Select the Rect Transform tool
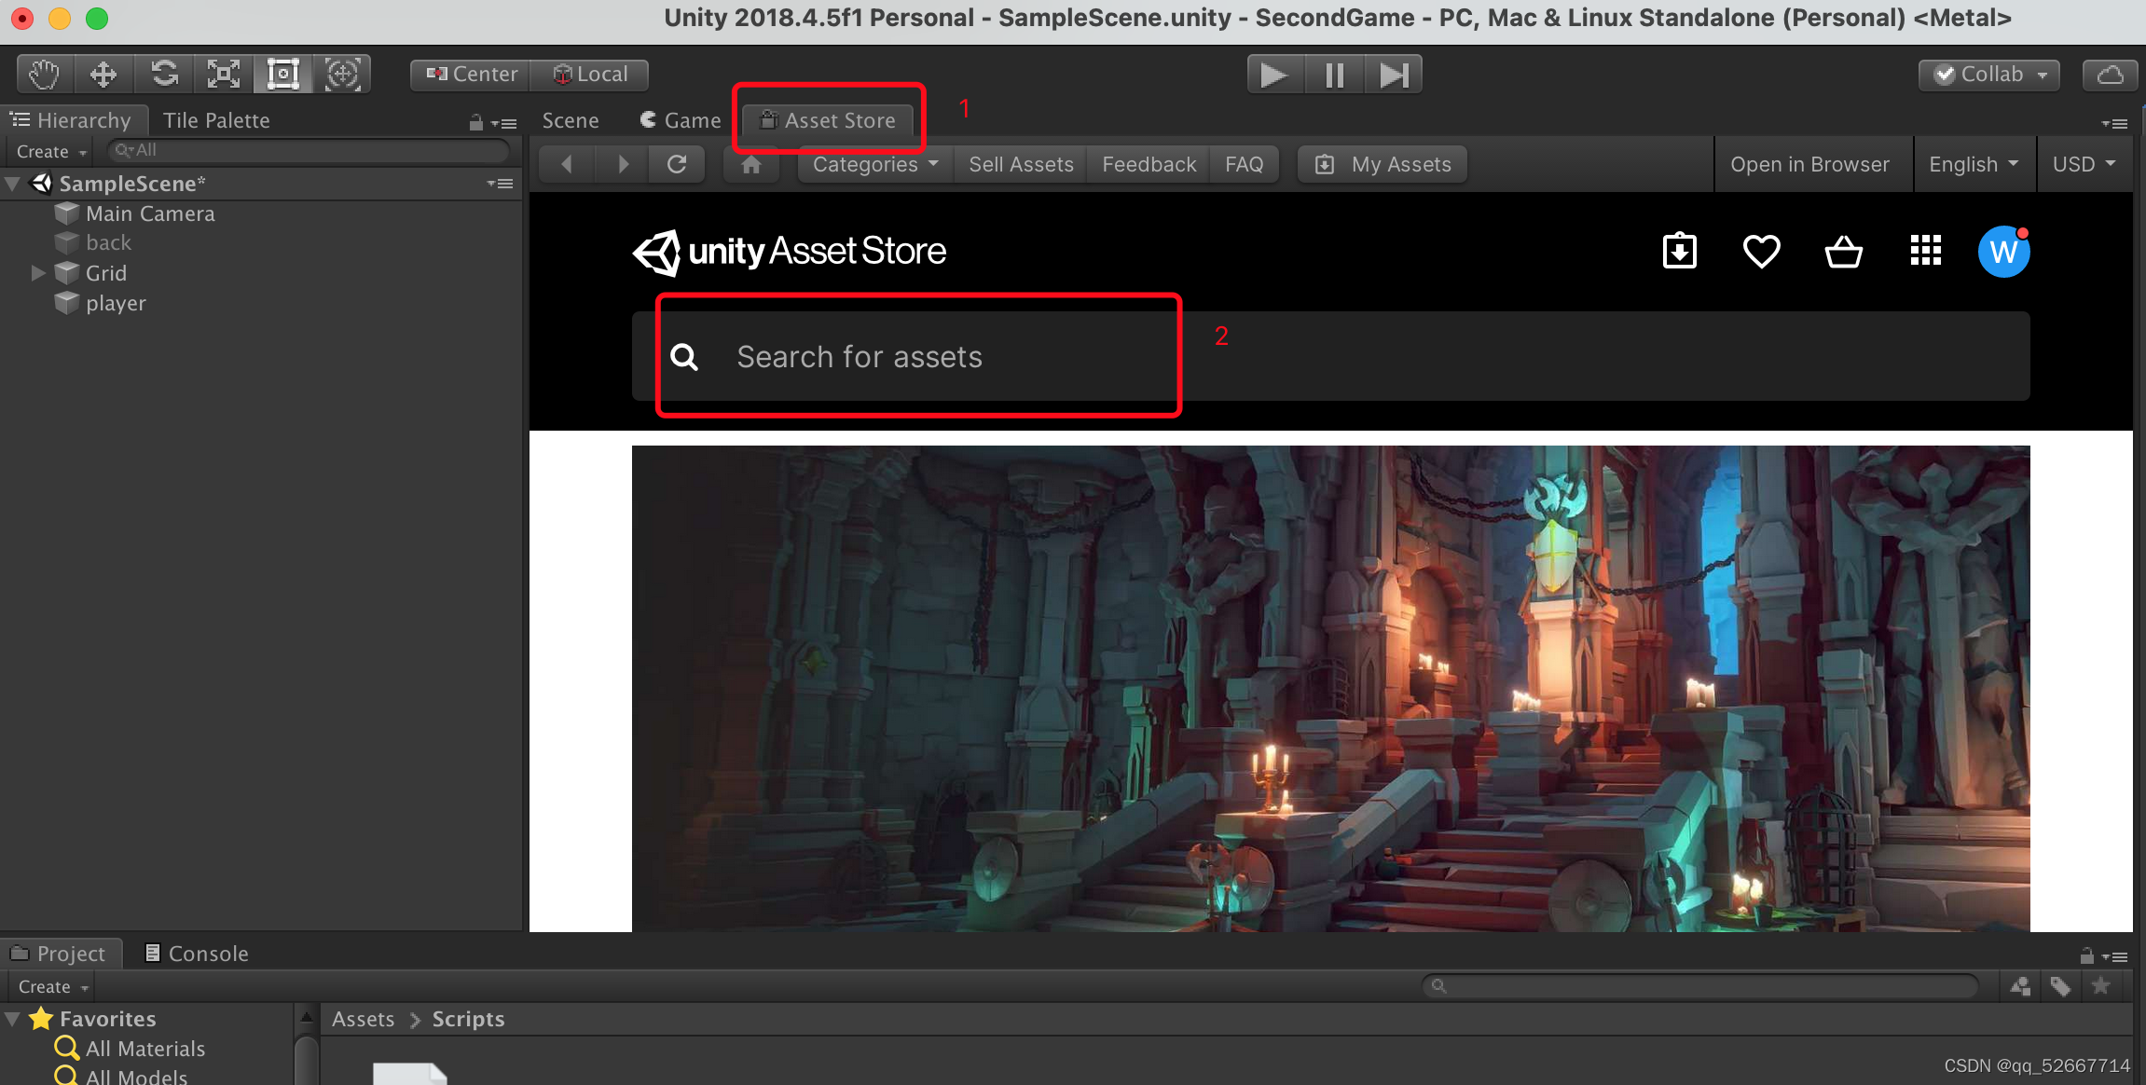 [x=283, y=74]
